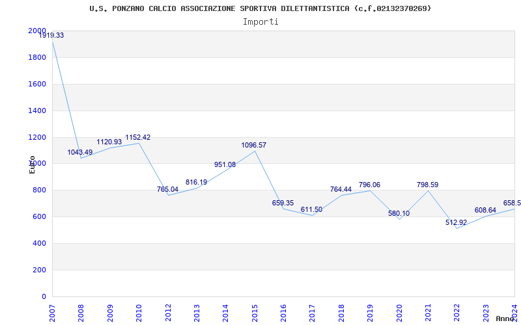Select the Importi subtitle
The width and height of the screenshot is (521, 325).
[260, 22]
